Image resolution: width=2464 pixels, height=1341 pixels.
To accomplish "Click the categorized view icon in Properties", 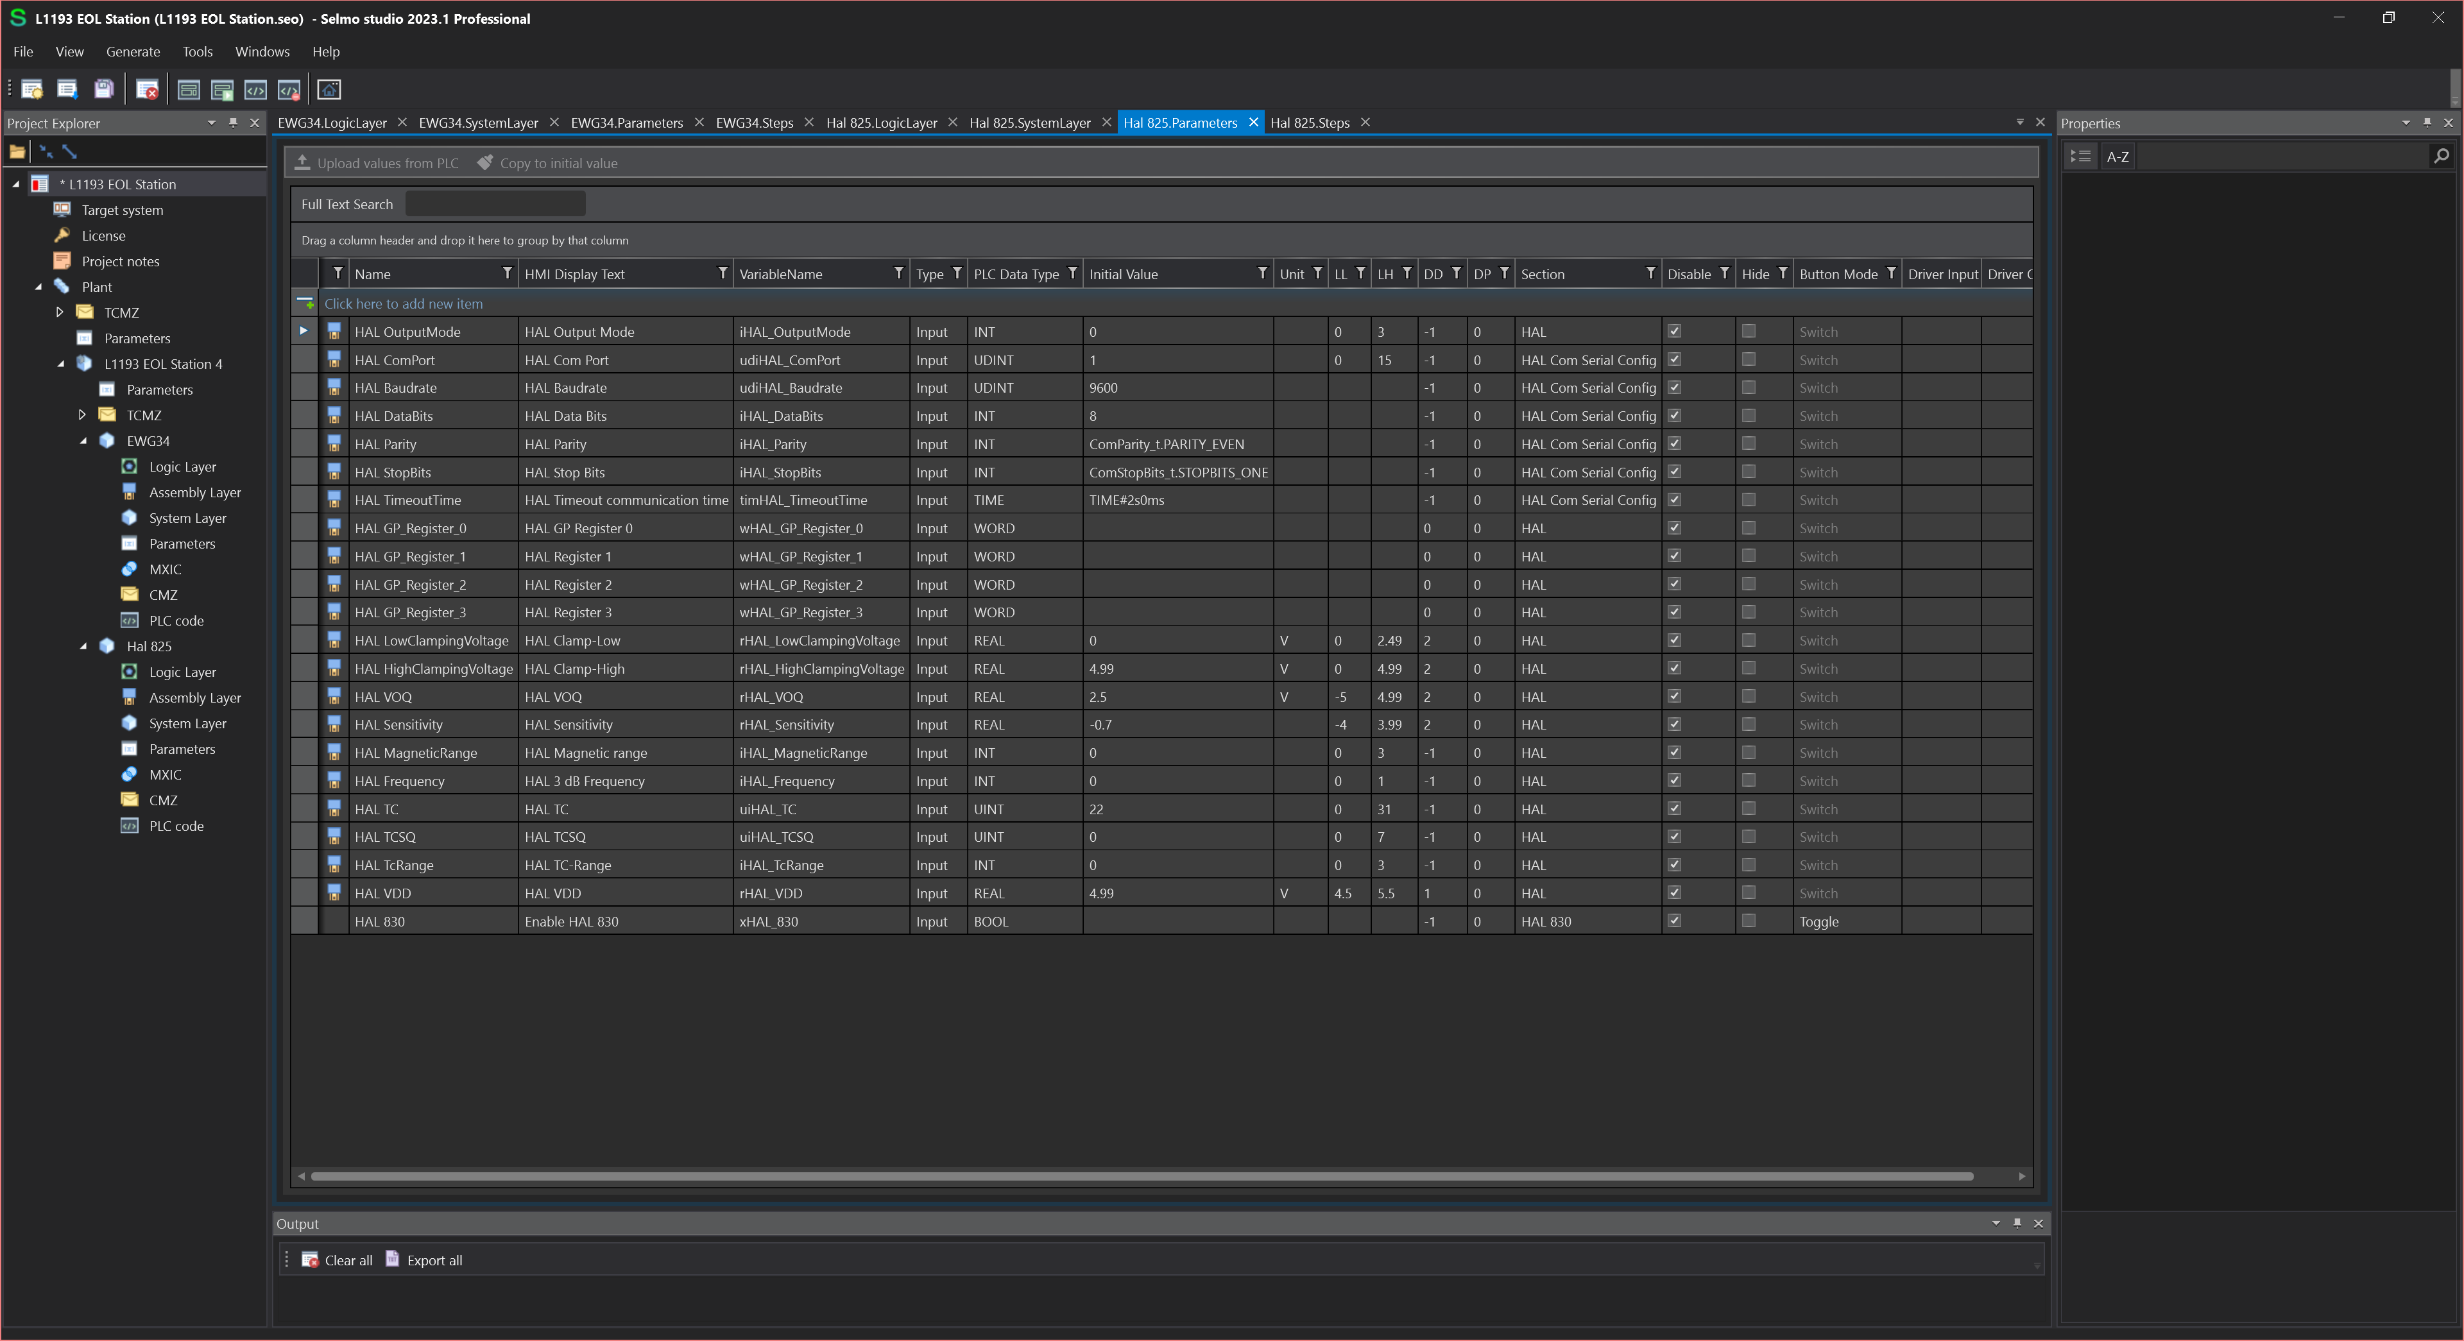I will tap(2080, 156).
